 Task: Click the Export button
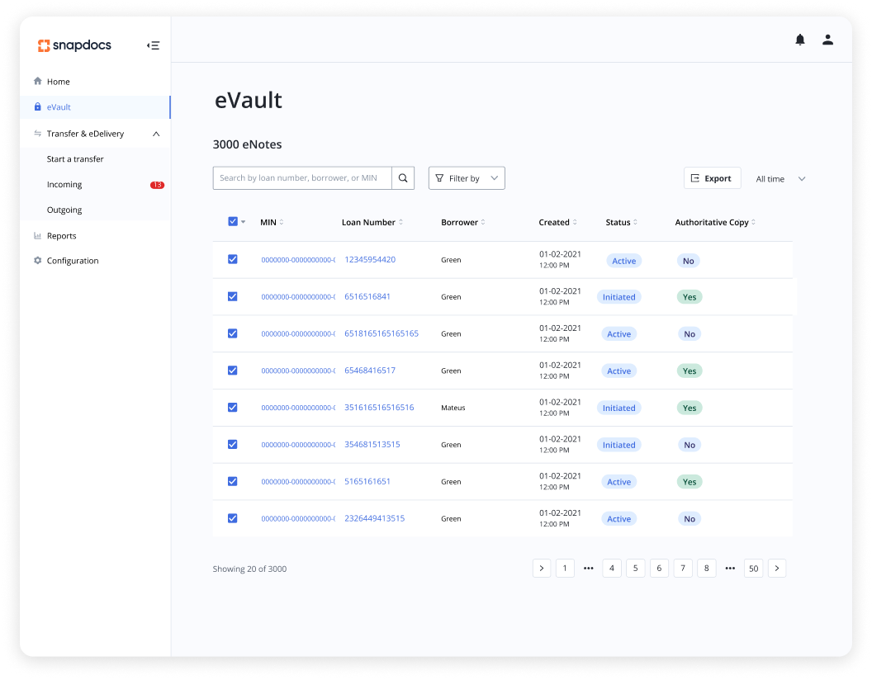point(712,177)
